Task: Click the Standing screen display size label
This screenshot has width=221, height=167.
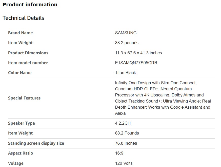Action: (36, 143)
